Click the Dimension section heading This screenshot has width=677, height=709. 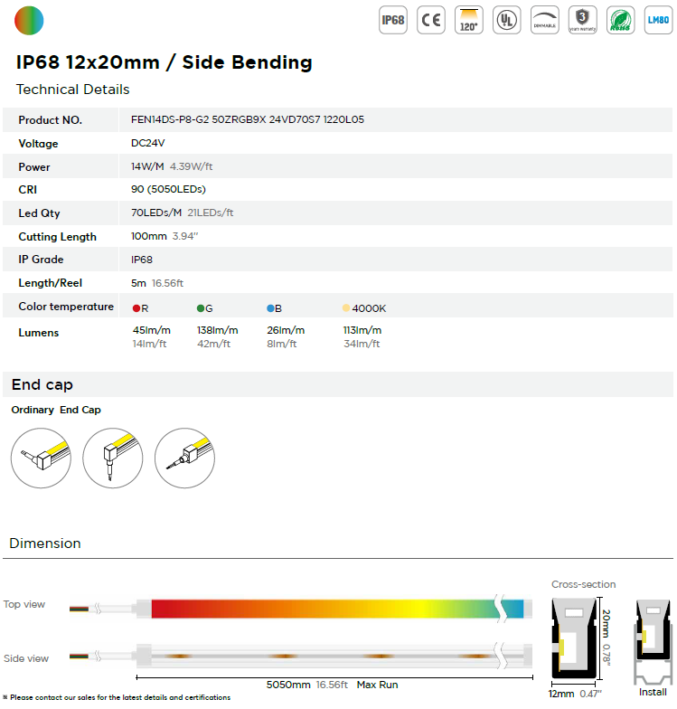pos(45,543)
